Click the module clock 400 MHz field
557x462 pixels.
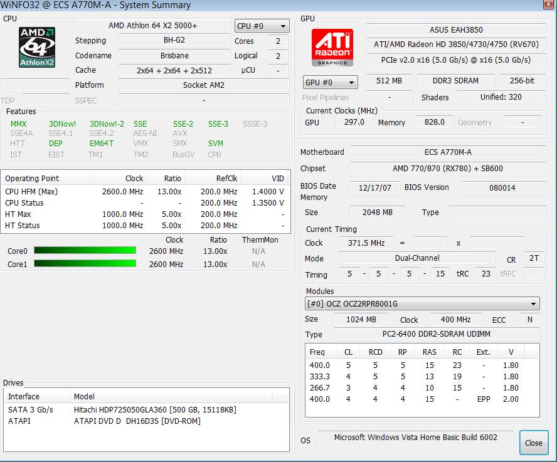click(x=456, y=320)
